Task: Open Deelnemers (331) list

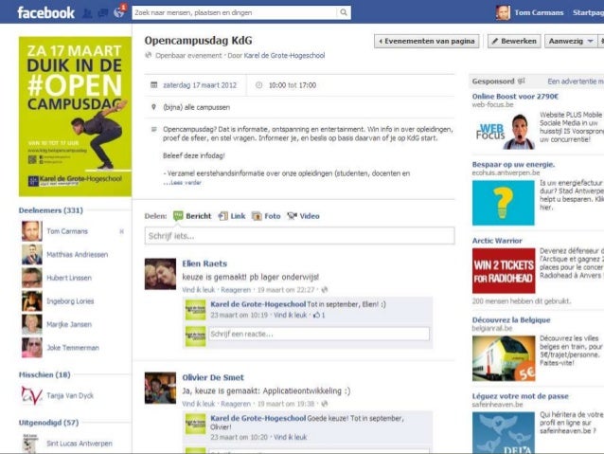Action: pos(51,210)
